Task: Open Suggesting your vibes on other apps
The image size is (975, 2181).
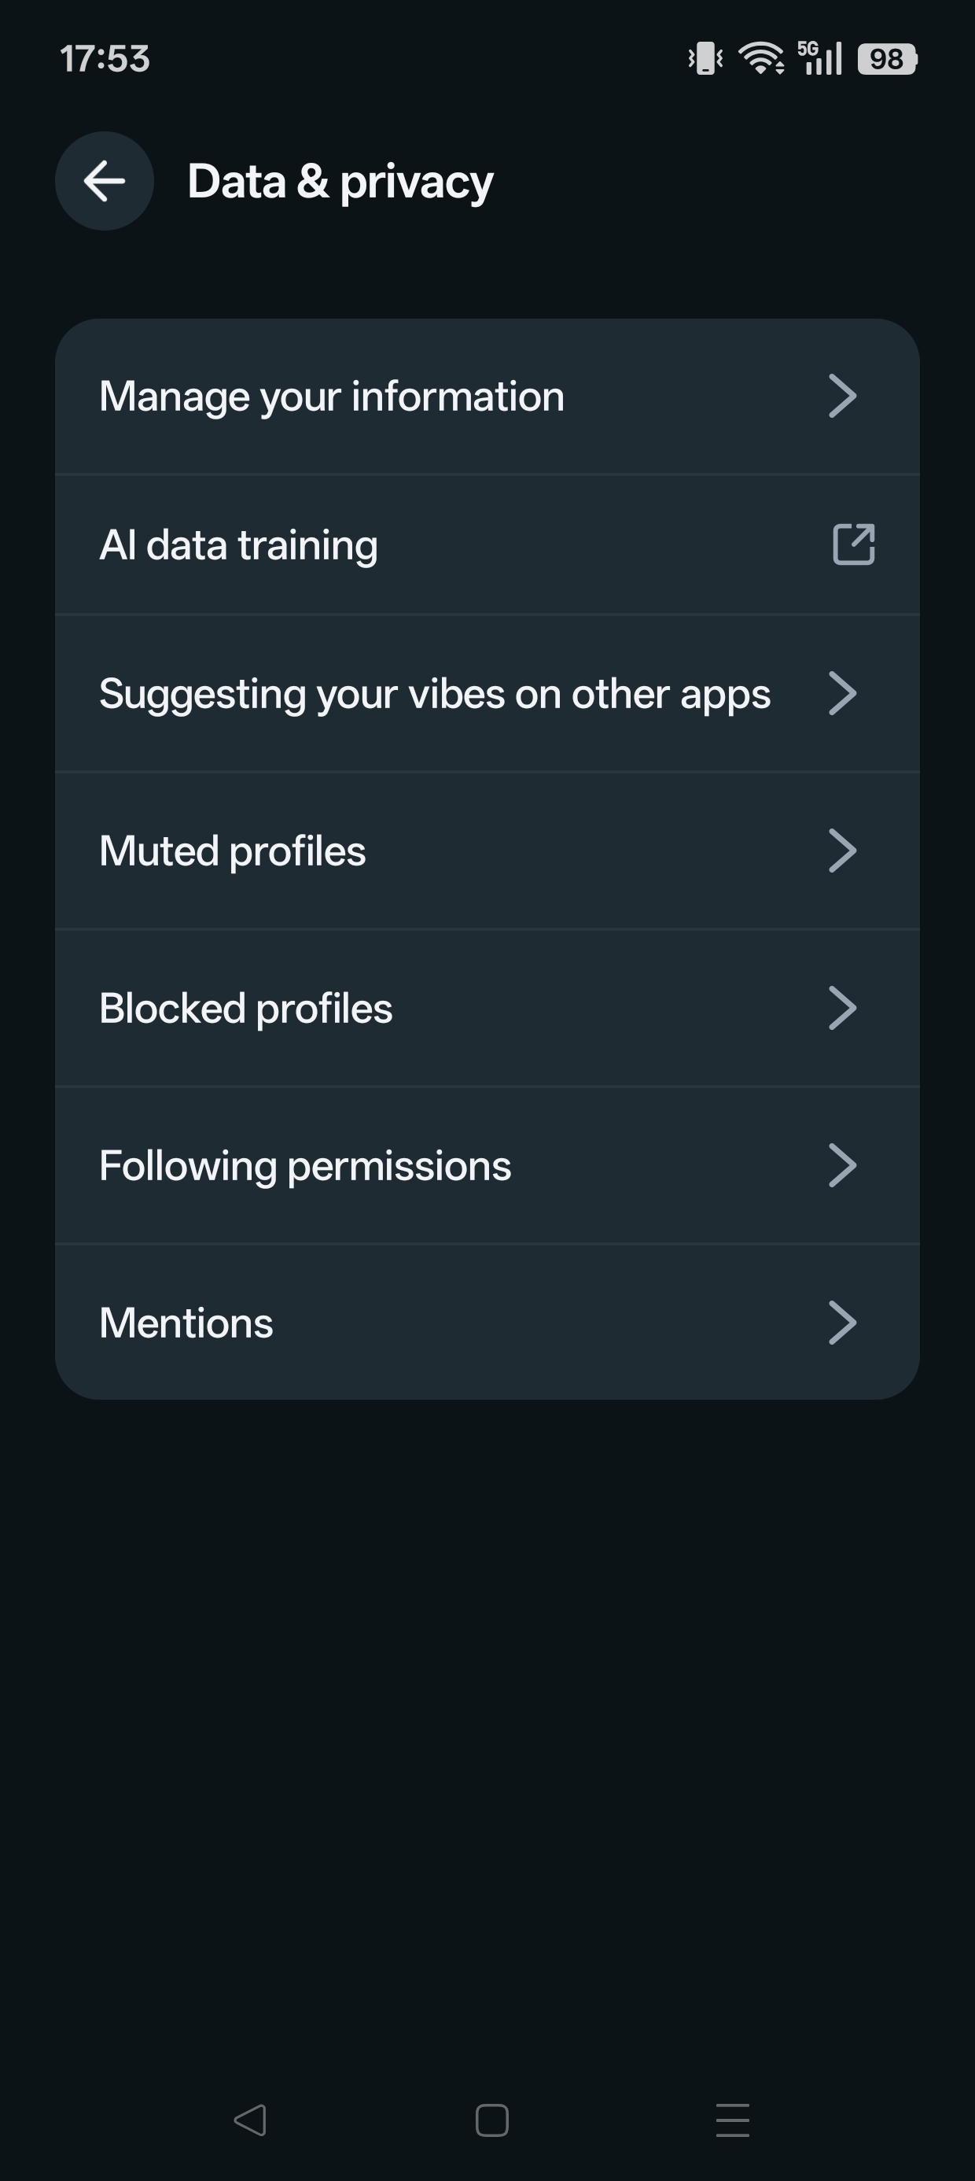Action: pyautogui.click(x=435, y=694)
